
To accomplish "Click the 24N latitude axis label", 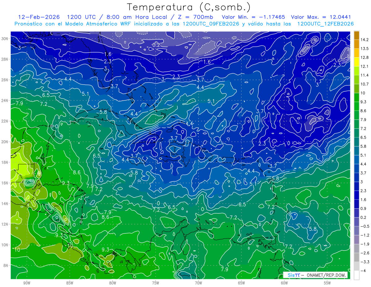I will [x=5, y=100].
